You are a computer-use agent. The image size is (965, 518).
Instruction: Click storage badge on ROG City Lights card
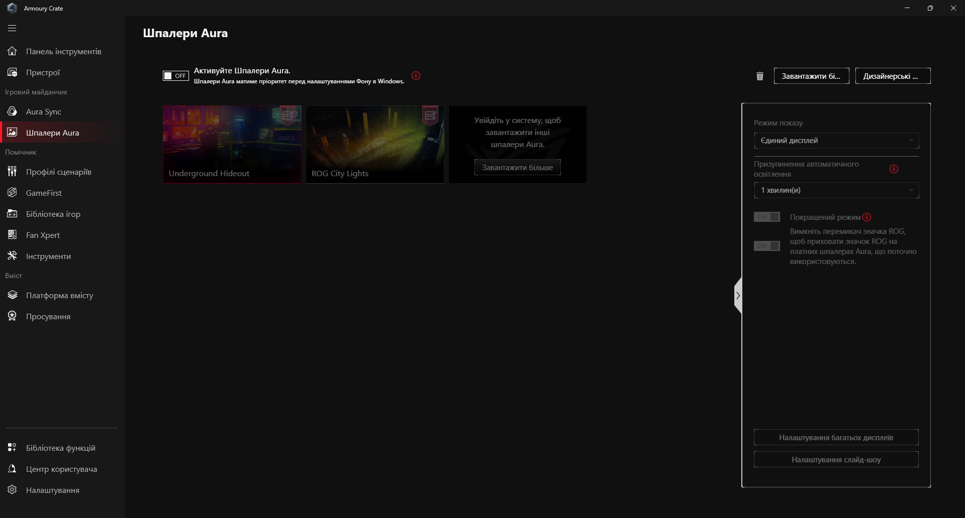[x=430, y=115]
